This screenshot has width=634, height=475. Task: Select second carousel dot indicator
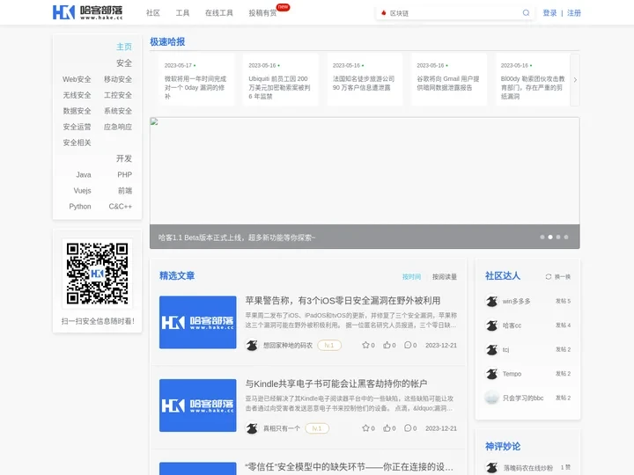tap(550, 237)
